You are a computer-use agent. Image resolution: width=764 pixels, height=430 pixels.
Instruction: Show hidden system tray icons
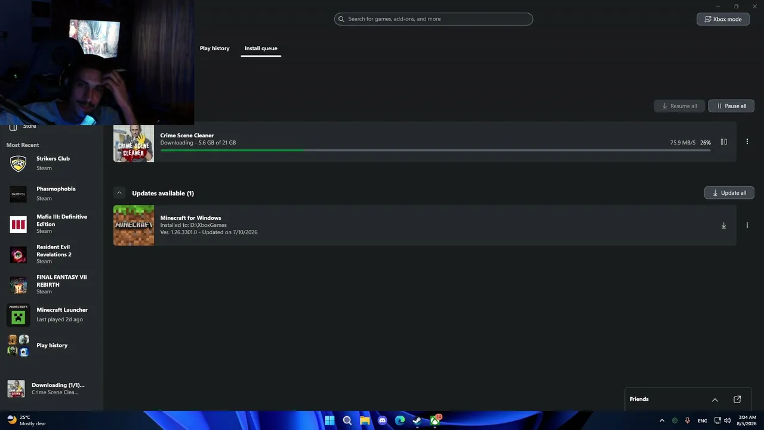pos(662,420)
